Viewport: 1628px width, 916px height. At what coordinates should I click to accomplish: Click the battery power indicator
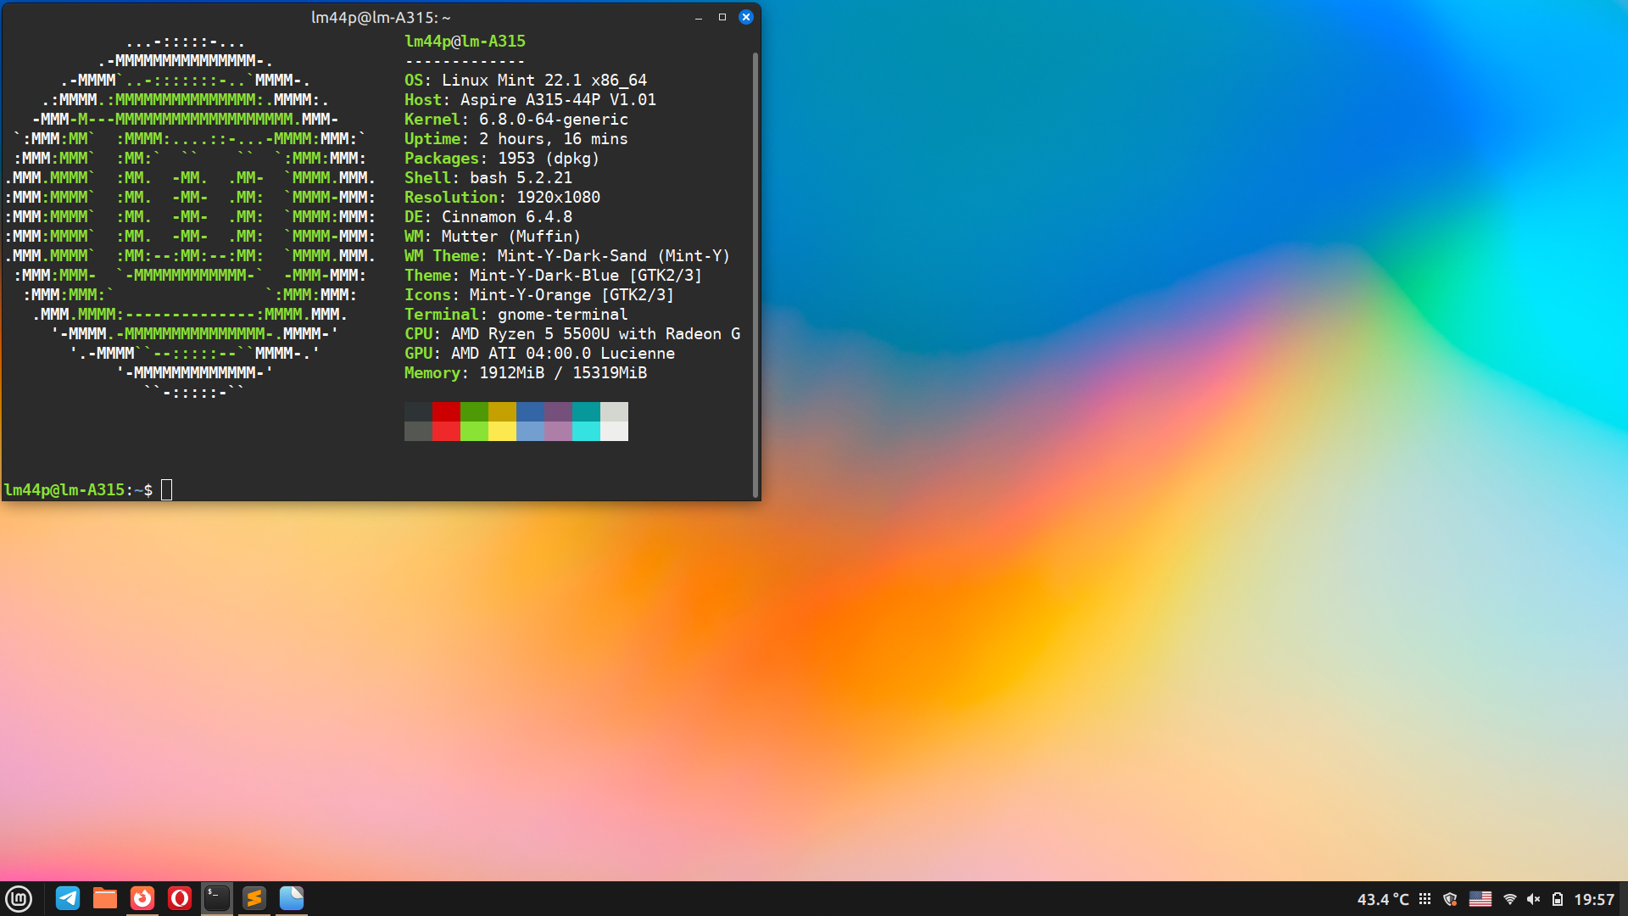pyautogui.click(x=1558, y=899)
